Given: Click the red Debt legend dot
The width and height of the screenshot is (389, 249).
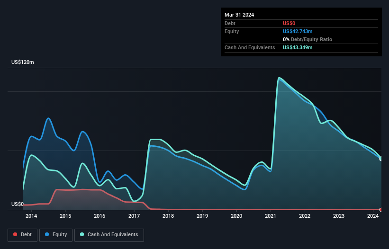Looking at the screenshot, I should pos(15,234).
